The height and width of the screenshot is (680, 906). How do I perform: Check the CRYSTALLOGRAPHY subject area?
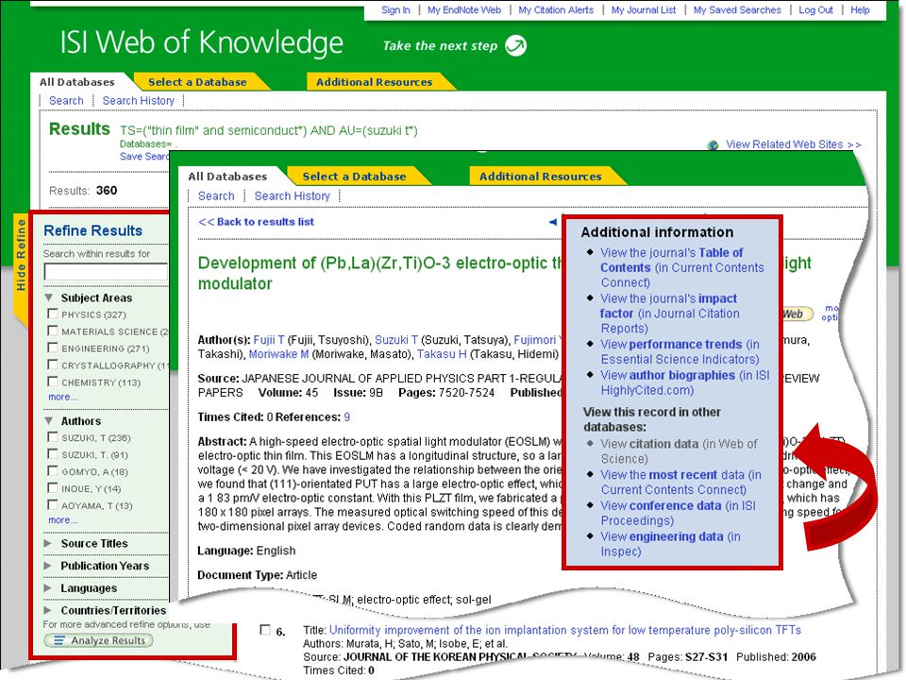[x=53, y=365]
